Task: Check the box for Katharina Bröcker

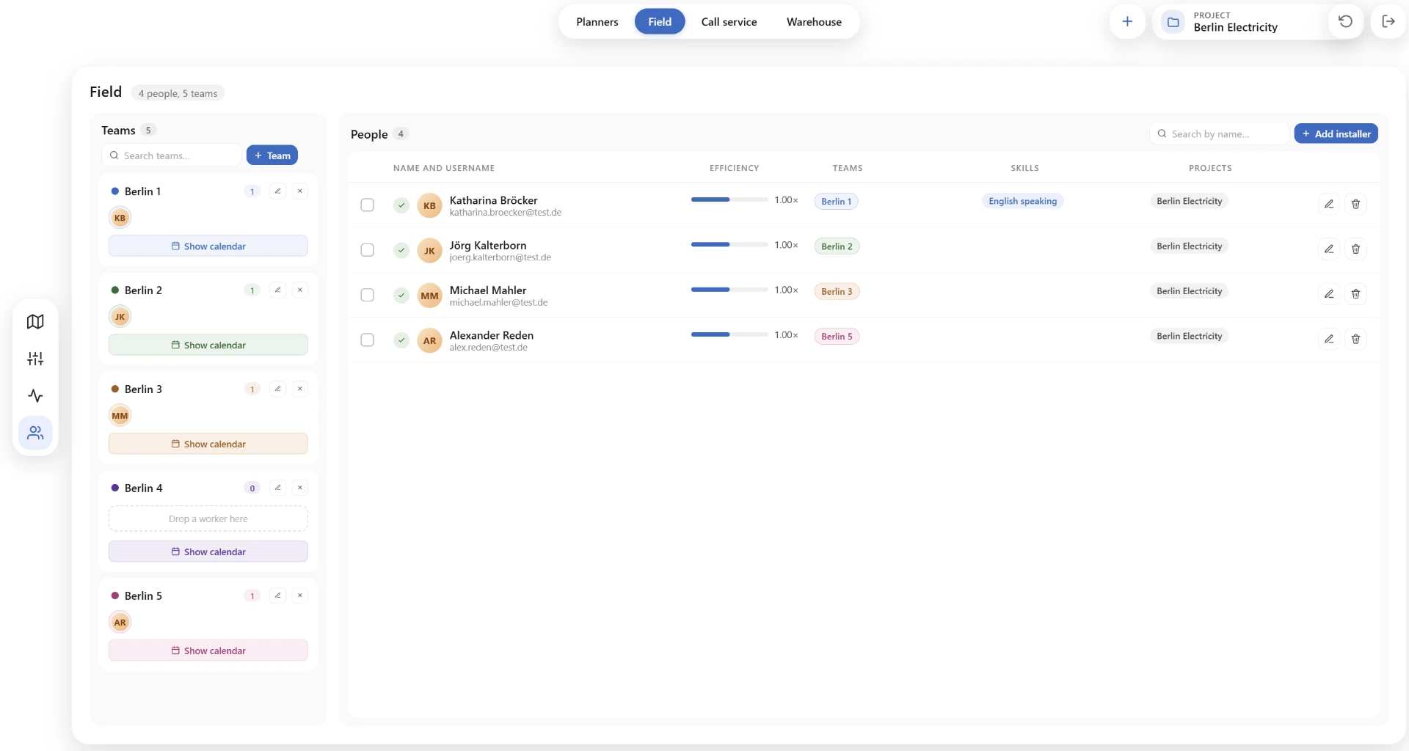Action: (368, 205)
